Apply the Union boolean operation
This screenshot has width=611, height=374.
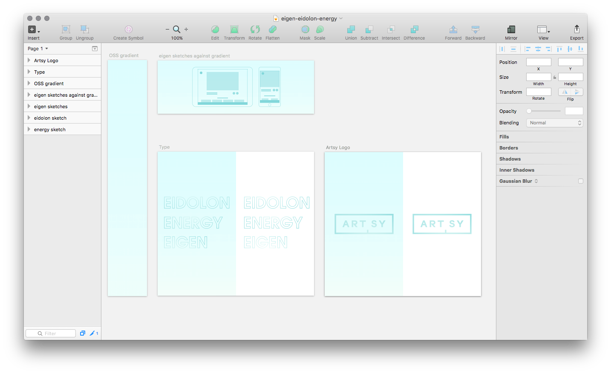point(351,29)
